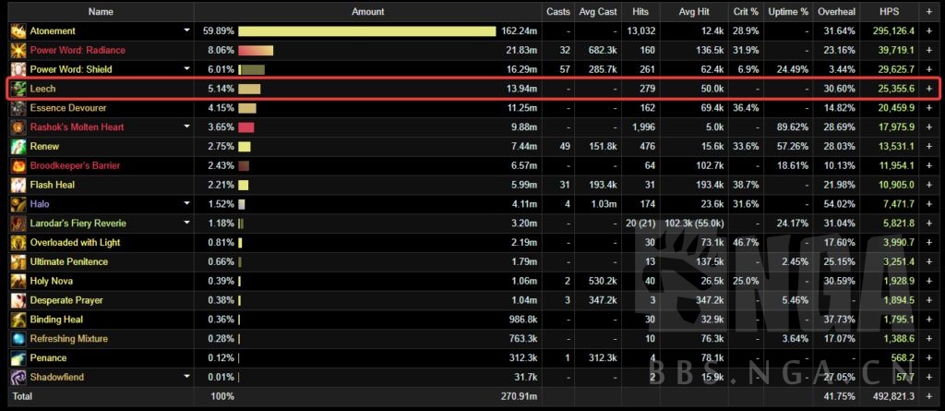Sort the table by HPS column

click(887, 12)
